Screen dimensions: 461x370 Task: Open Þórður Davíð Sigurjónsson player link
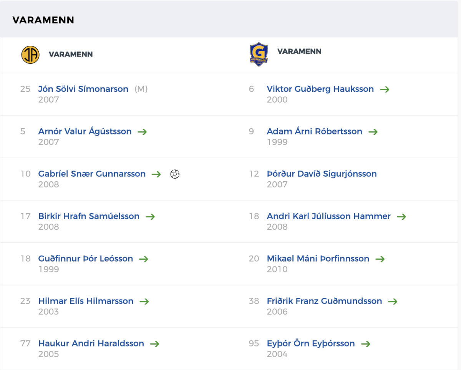click(x=322, y=174)
